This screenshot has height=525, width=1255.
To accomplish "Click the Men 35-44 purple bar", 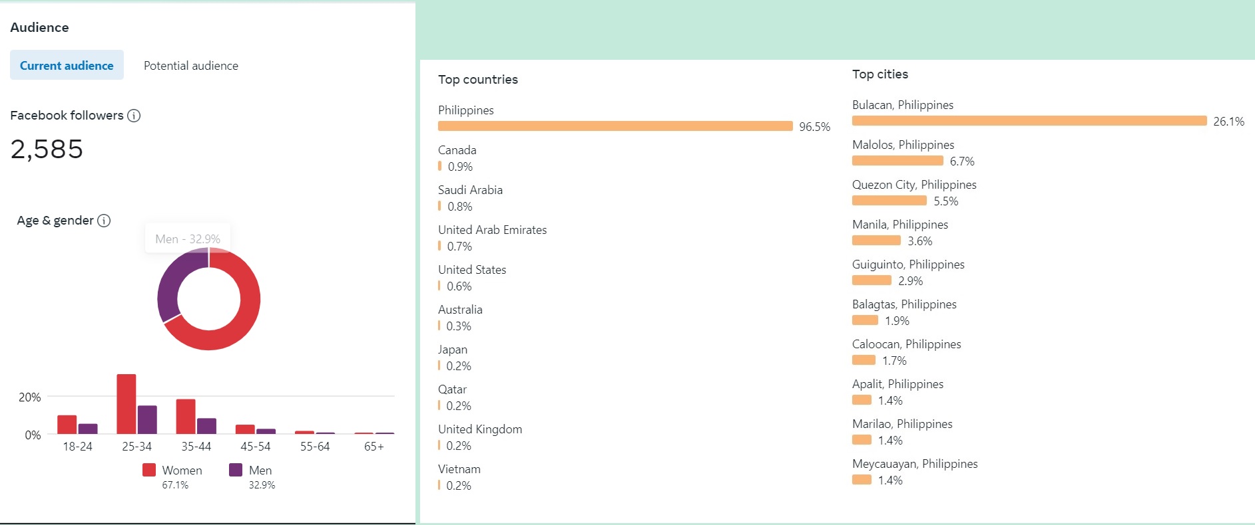I will 207,426.
